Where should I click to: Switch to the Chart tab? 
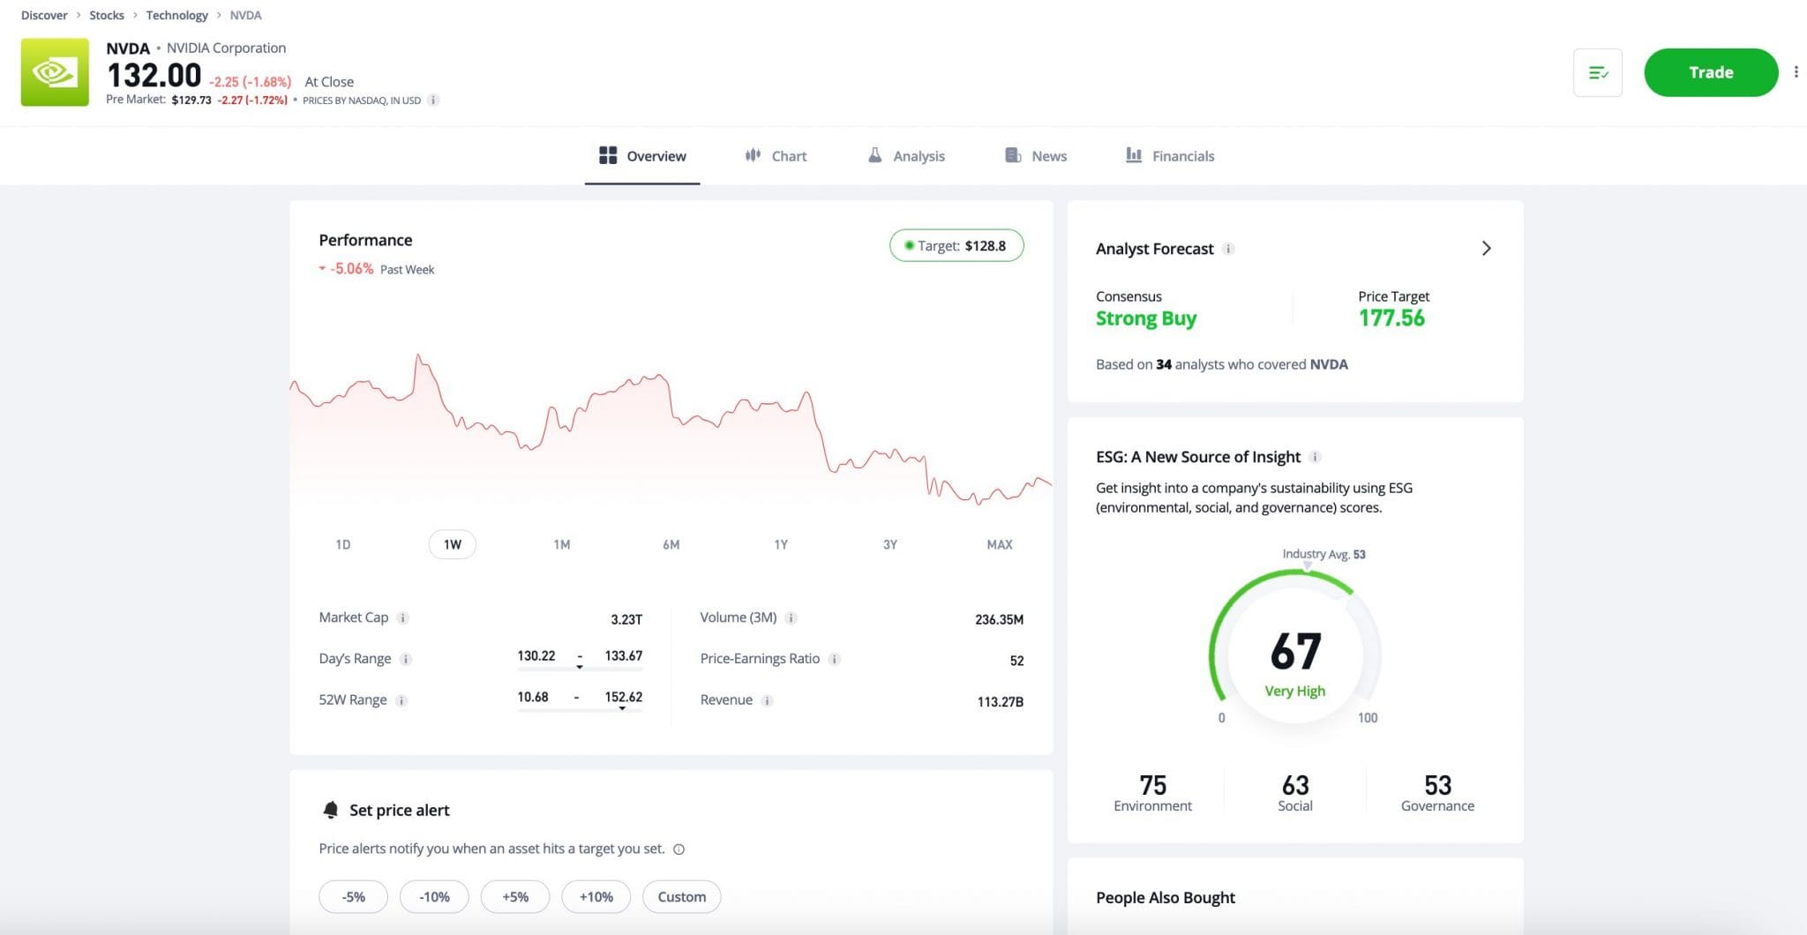click(776, 156)
